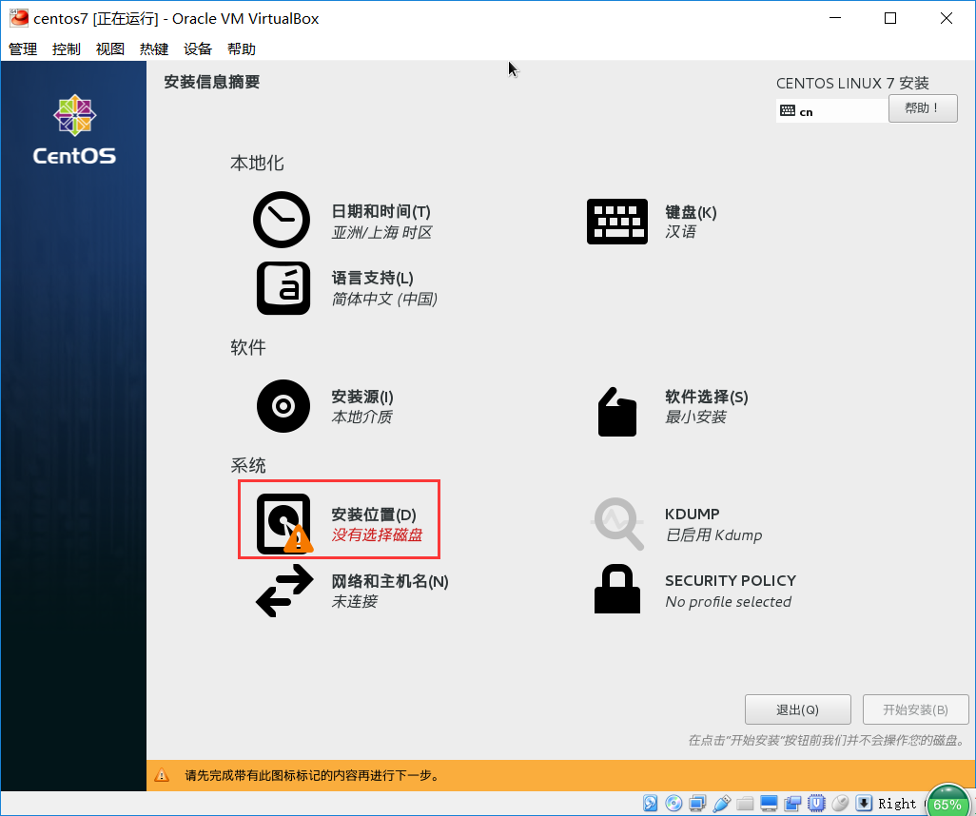The width and height of the screenshot is (976, 816).
Task: Click the CentOS logo in sidebar
Action: 74,129
